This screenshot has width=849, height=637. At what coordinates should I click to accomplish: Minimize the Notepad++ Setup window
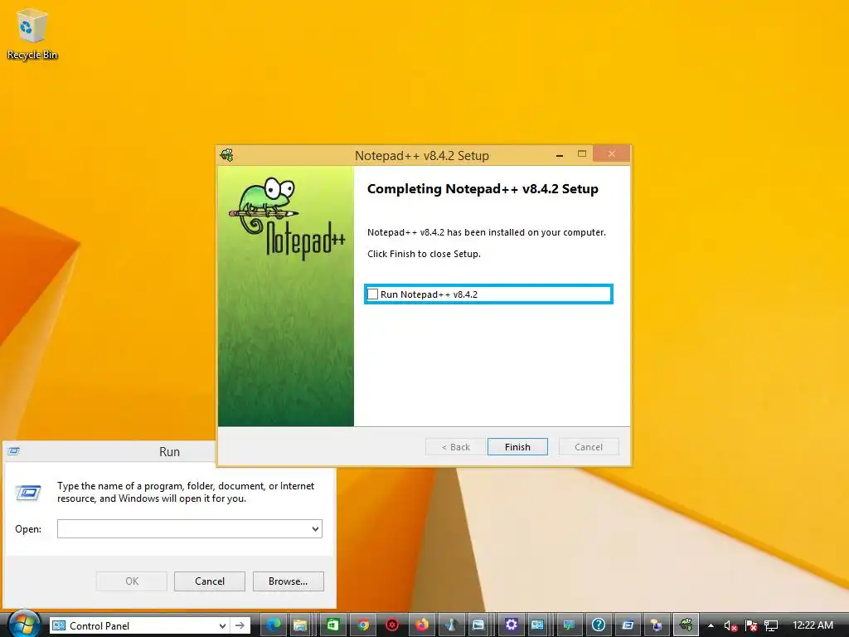[x=560, y=155]
